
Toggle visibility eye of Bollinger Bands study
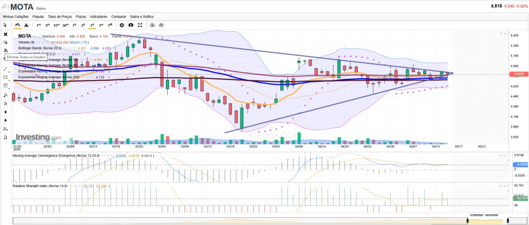(x=65, y=48)
